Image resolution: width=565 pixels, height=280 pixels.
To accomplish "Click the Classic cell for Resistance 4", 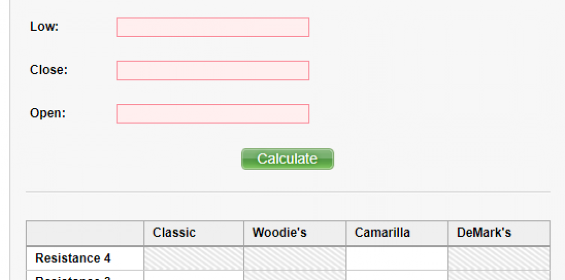I will click(194, 258).
